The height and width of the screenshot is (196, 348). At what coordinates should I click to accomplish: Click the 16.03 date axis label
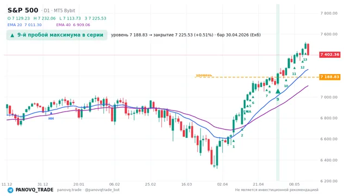tap(187, 184)
